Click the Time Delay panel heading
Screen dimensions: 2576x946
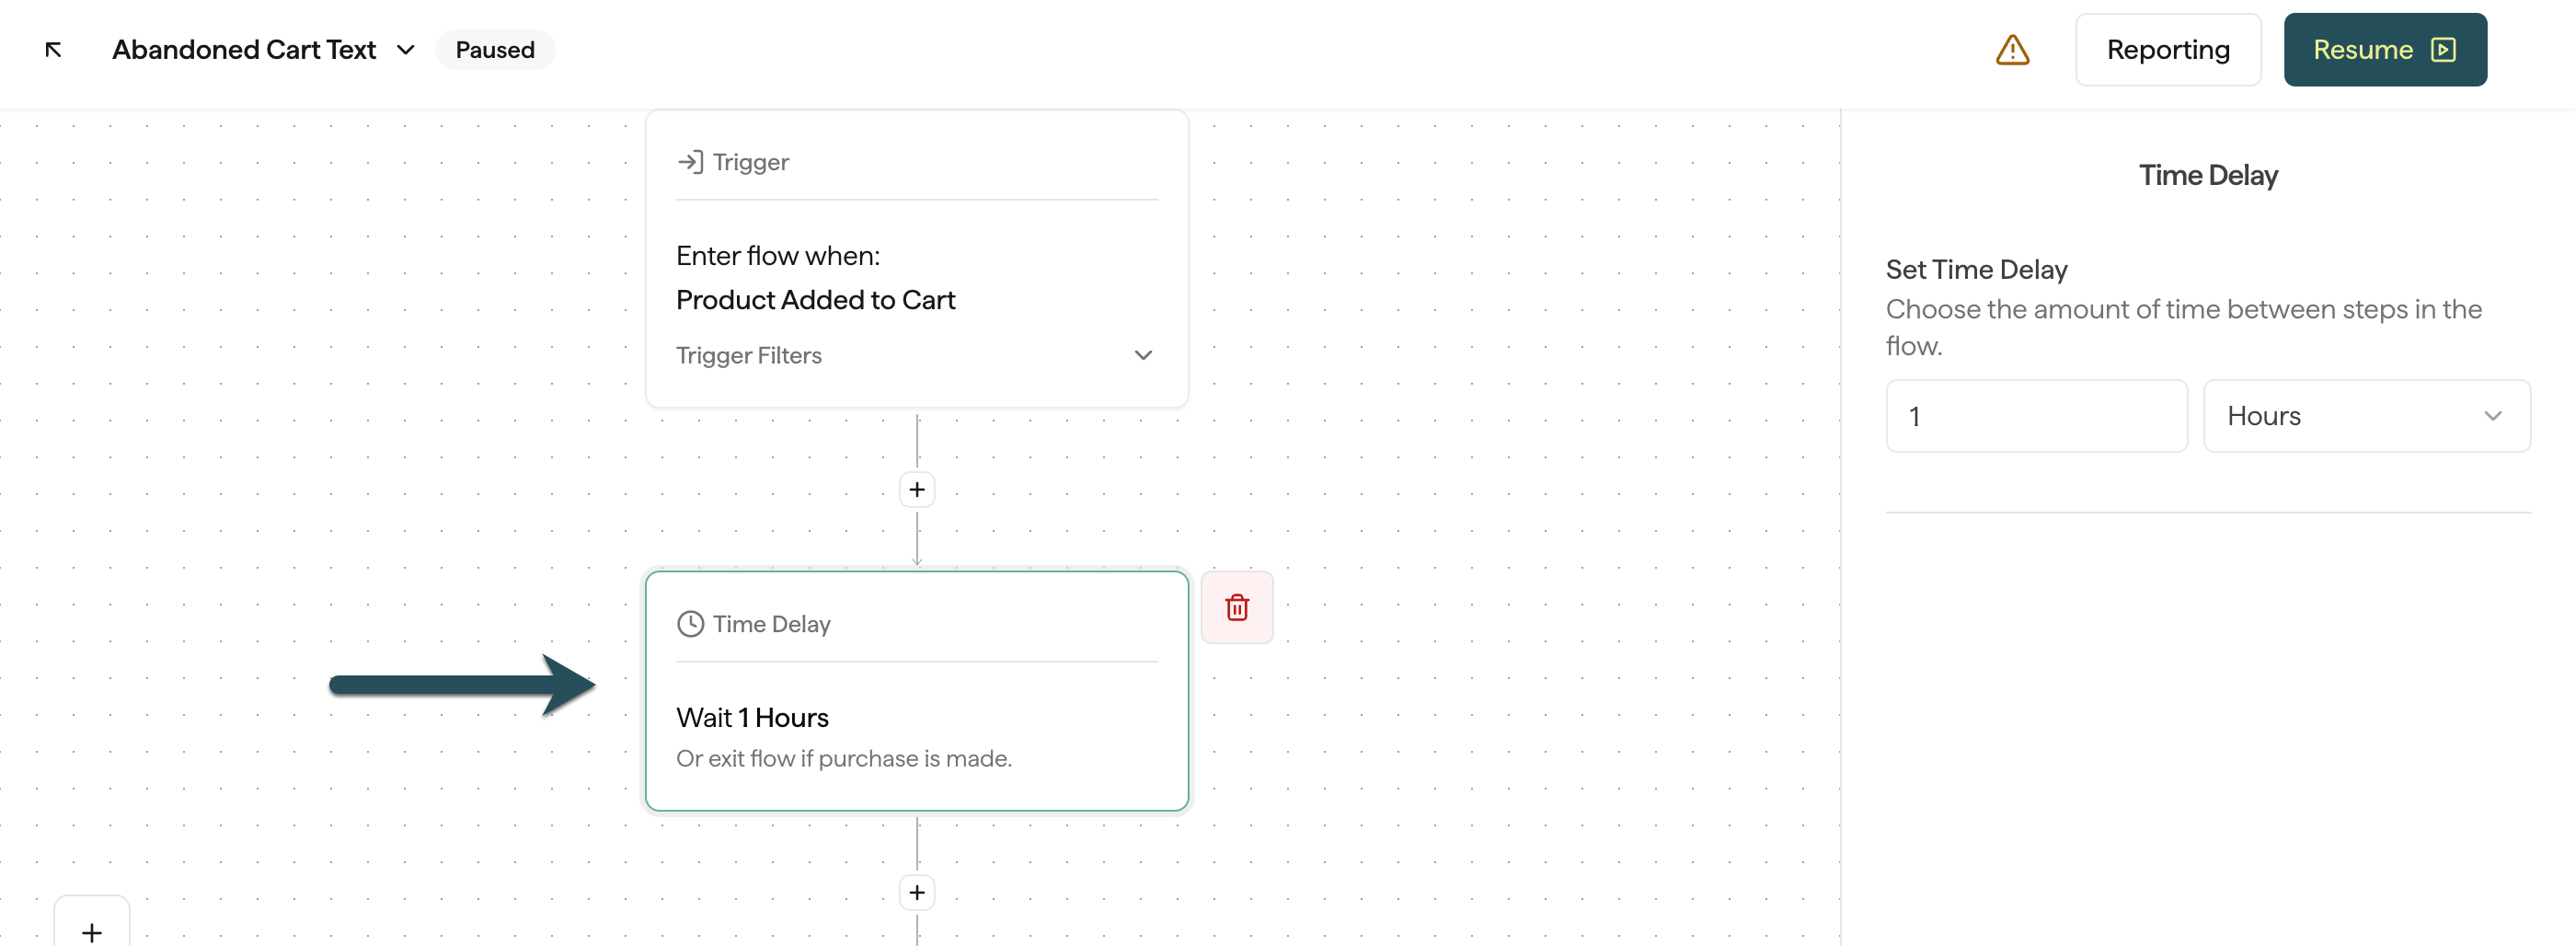[2208, 176]
